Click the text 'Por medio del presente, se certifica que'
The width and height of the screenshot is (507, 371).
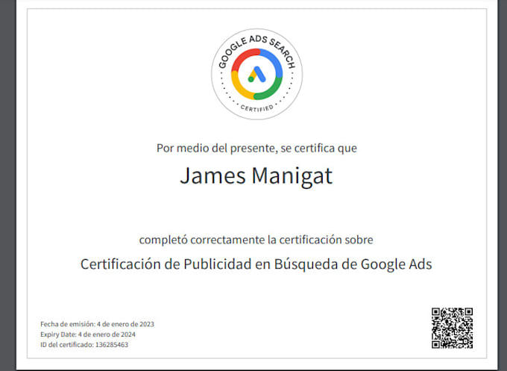pyautogui.click(x=256, y=149)
